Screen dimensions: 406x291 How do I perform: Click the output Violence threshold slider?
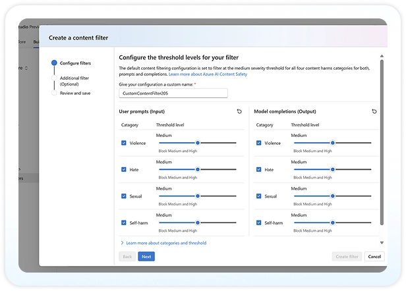(332, 143)
